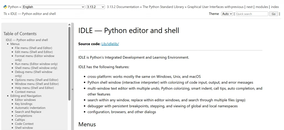Jump to Help menu (Shell and Editor)
Image resolution: width=284 pixels, height=130 pixels.
[x=34, y=88]
